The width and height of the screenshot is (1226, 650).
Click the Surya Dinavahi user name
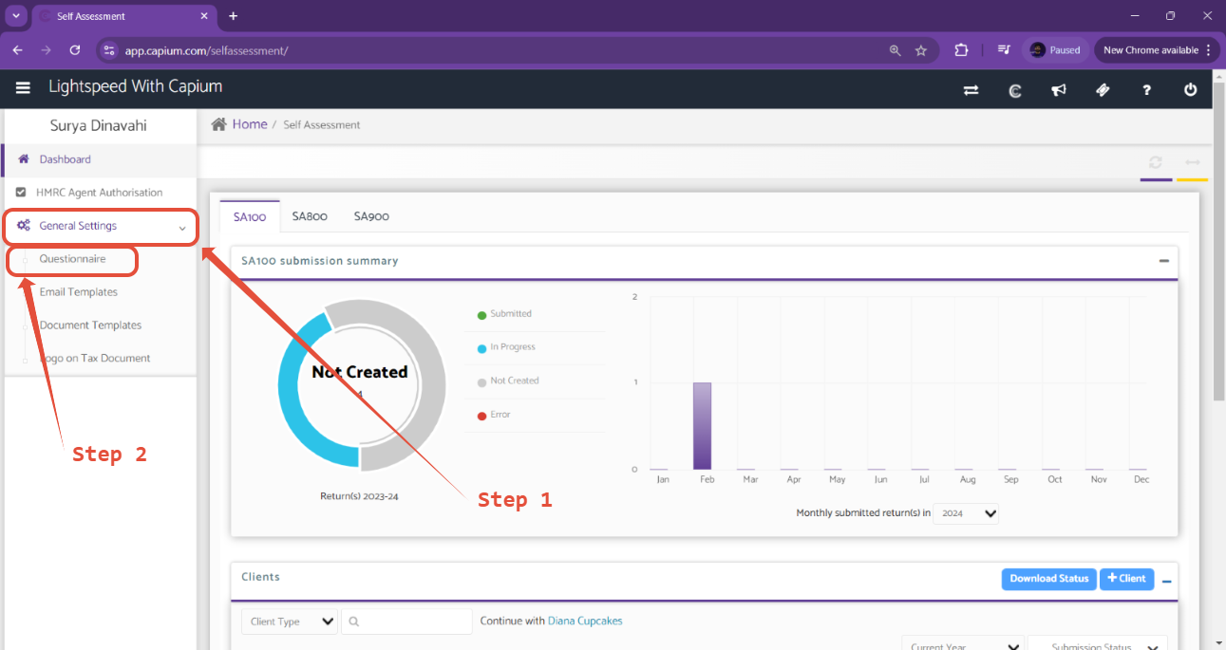tap(99, 125)
